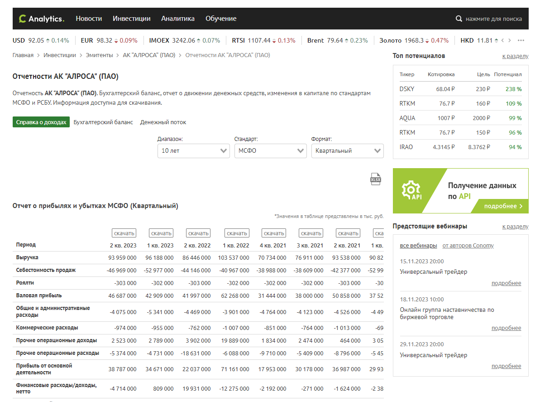Open к разделу link for Предстоящие вебинары
This screenshot has height=402, width=540.
(x=515, y=227)
